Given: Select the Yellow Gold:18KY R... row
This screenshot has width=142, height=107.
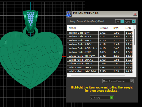Looking at the screenshot, I should click(100, 48).
